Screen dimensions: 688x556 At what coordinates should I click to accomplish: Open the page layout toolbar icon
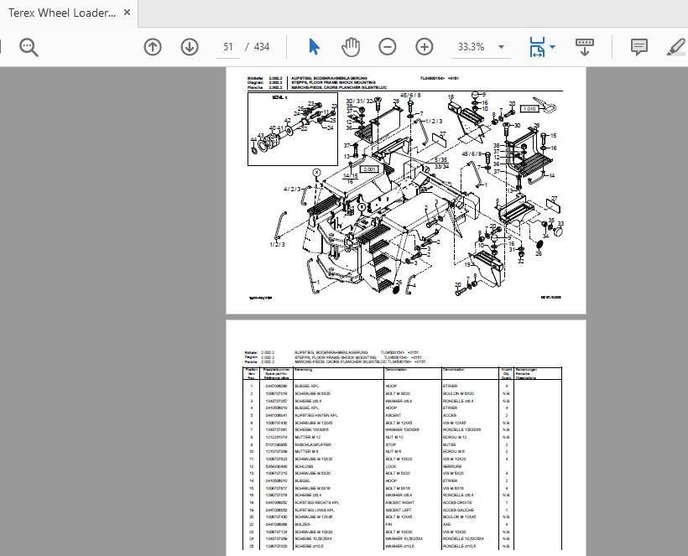click(x=584, y=47)
